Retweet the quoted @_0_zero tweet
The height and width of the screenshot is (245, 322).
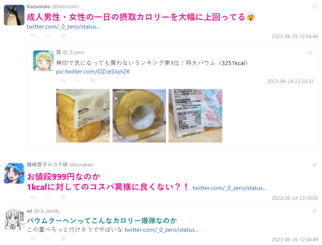click(77, 81)
